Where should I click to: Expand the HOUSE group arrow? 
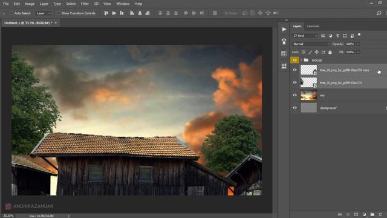coord(301,61)
